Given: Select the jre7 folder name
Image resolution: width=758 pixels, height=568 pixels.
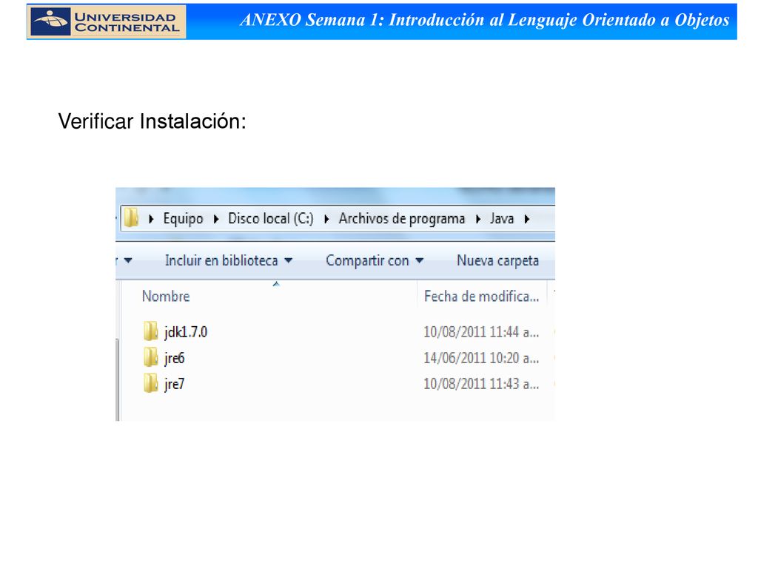Looking at the screenshot, I should pos(174,384).
